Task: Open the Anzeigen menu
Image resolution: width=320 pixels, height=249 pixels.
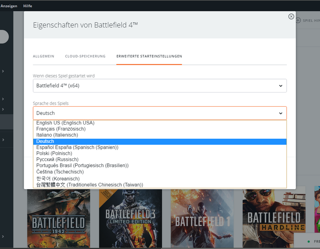Action: click(x=9, y=6)
